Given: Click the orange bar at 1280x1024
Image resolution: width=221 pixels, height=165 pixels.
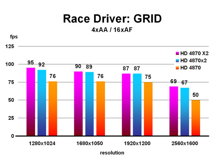Looking at the screenshot, I should point(53,109).
